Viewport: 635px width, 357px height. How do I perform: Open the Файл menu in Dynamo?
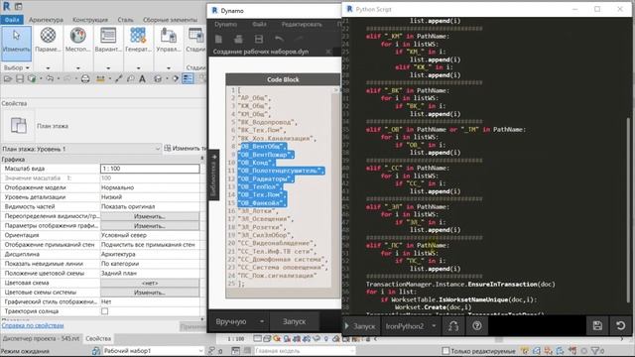tap(259, 24)
